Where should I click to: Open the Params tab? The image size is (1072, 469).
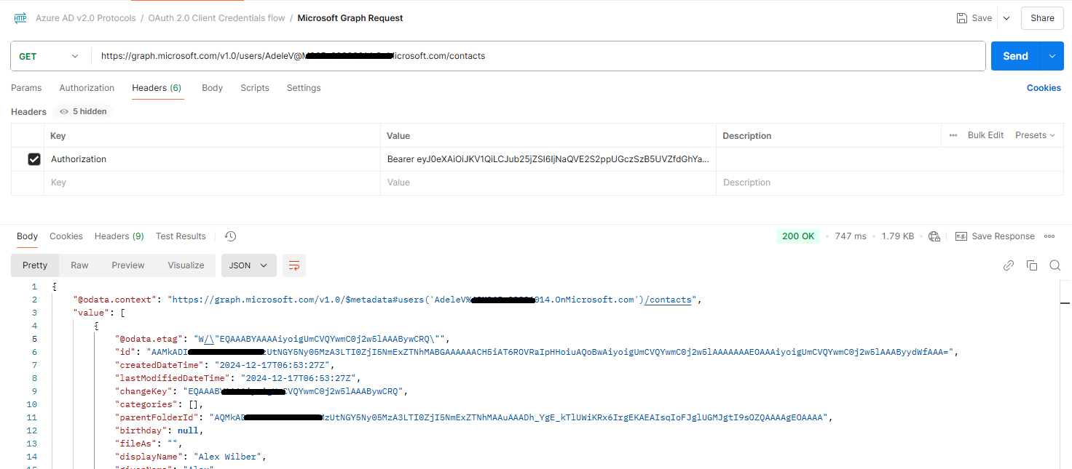point(26,88)
